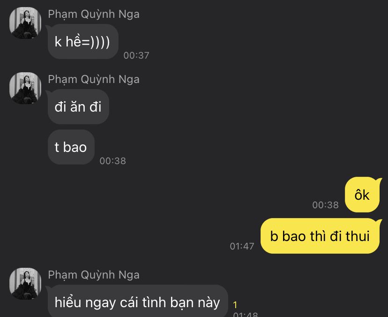Screen dimensions: 388x317
Task: Click the 01:47 timestamp
Action: click(x=242, y=246)
